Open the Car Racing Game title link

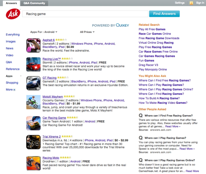(54, 118)
